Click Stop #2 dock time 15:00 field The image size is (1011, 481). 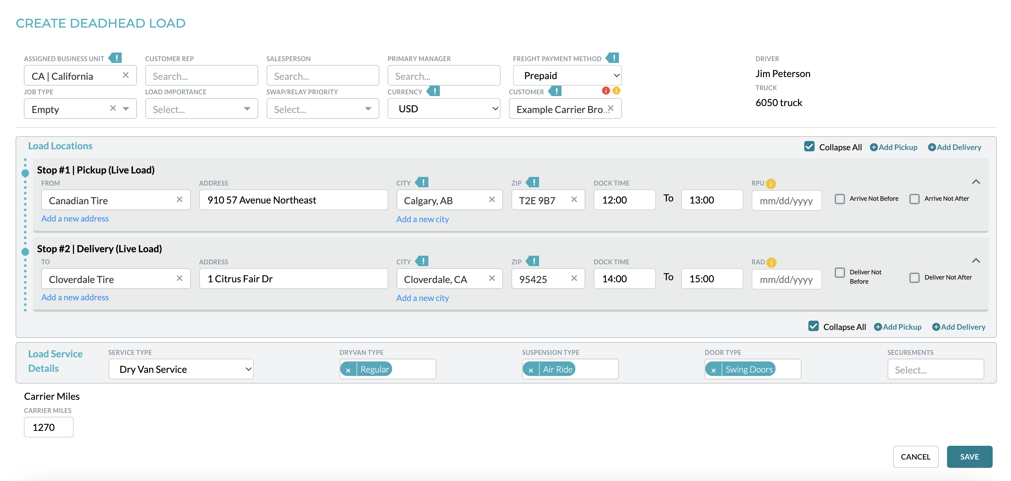pyautogui.click(x=712, y=279)
